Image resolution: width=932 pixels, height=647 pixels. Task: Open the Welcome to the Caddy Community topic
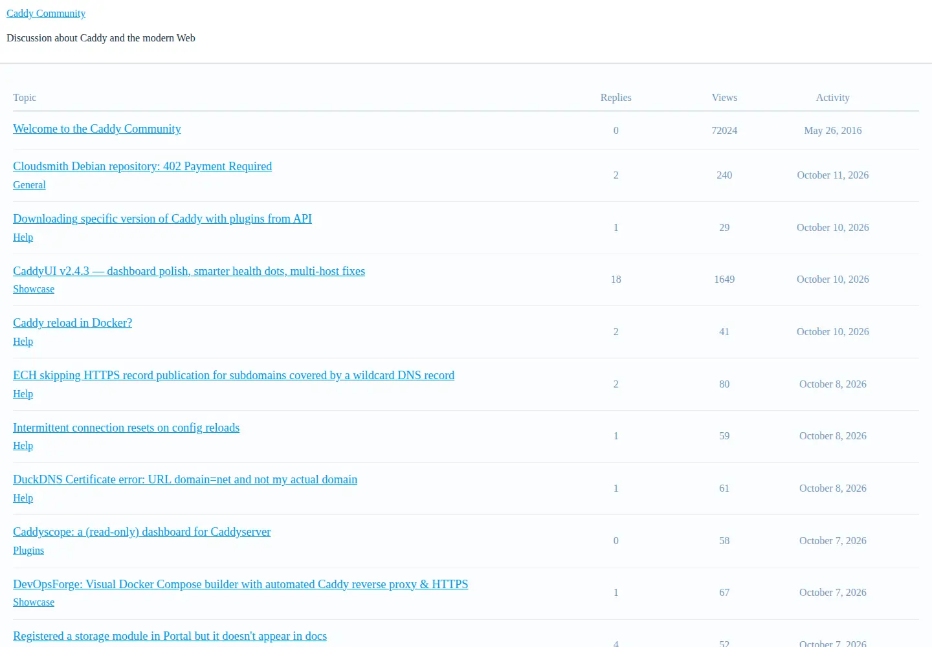tap(97, 129)
